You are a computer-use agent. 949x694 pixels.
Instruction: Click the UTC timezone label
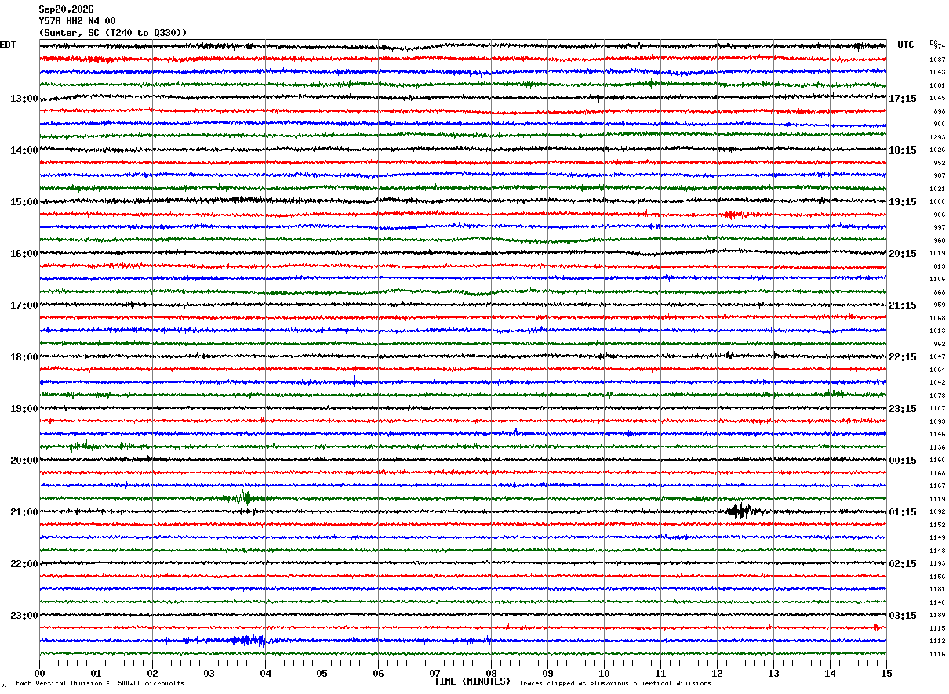click(906, 45)
